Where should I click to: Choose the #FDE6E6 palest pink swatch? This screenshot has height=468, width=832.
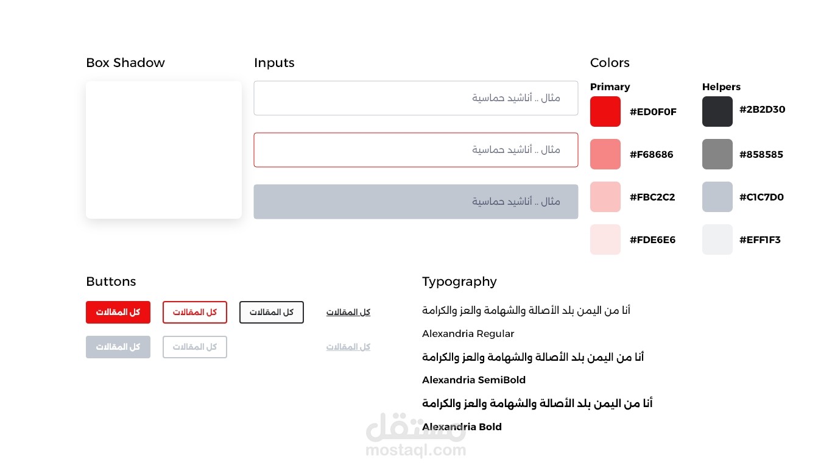click(x=605, y=239)
